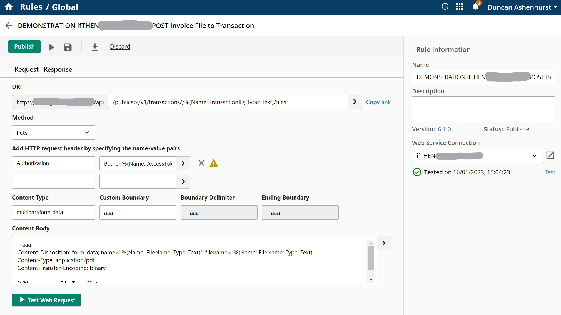The image size is (561, 315).
Task: Click the home icon in header
Action: (9, 7)
